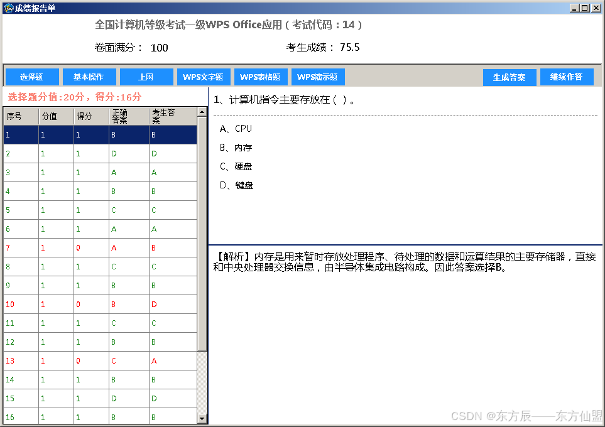605x427 pixels.
Task: Select question row 3 in the table
Action: (x=101, y=173)
